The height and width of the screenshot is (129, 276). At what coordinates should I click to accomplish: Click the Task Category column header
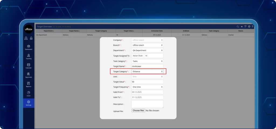click(x=214, y=31)
